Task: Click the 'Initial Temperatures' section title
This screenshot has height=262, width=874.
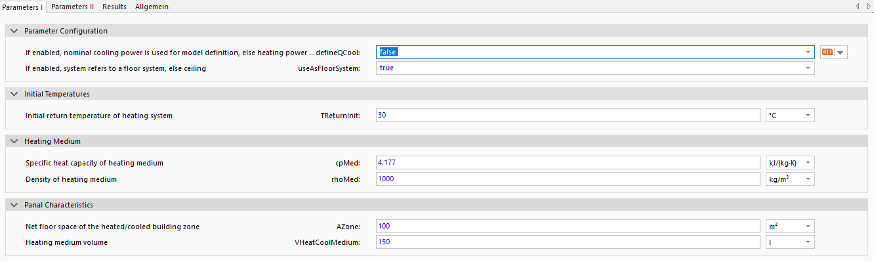Action: 57,94
